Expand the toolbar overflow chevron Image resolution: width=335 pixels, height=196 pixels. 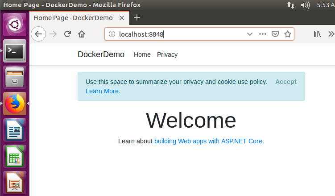tap(331, 34)
